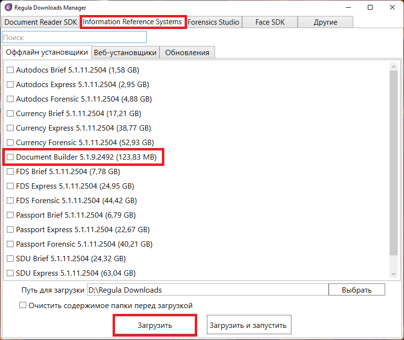
Task: Check the FDS Forensic checkbox
Action: [10, 201]
